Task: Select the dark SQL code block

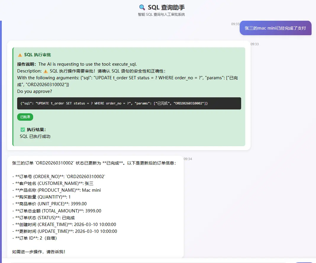Action: coord(129,103)
